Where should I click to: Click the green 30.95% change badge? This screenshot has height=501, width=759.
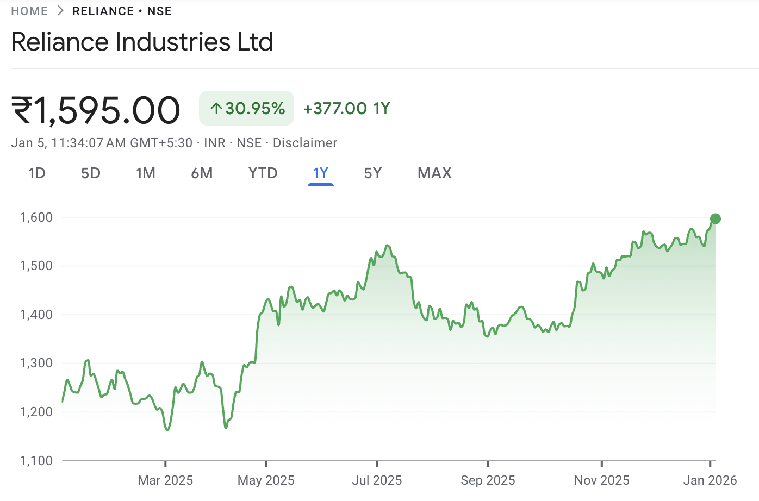pos(246,108)
